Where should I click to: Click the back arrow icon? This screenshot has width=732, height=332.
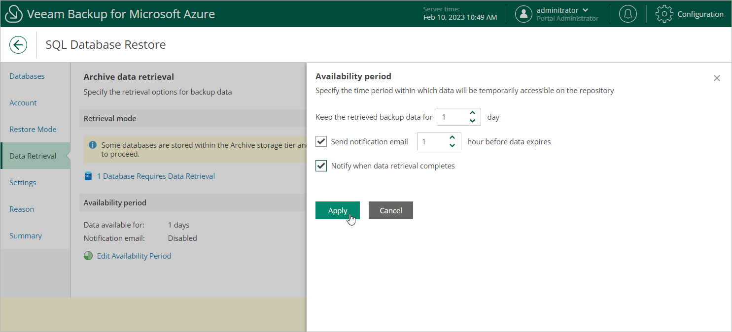pos(18,45)
